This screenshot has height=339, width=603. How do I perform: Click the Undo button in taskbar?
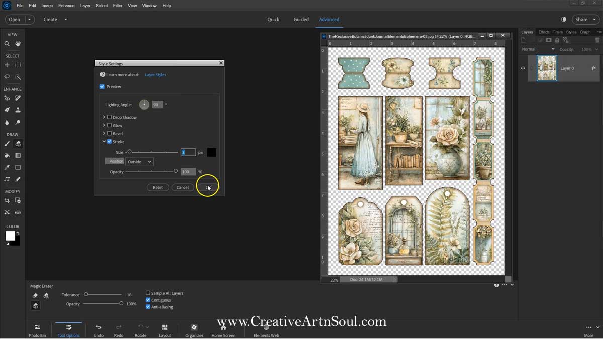click(x=98, y=330)
